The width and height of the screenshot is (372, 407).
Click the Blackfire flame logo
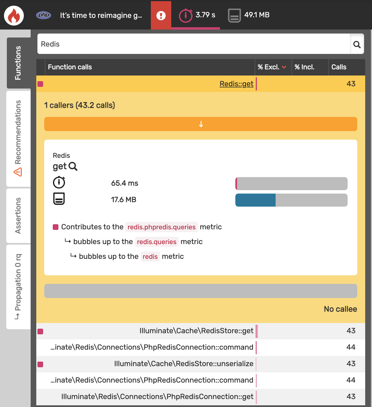pos(14,15)
